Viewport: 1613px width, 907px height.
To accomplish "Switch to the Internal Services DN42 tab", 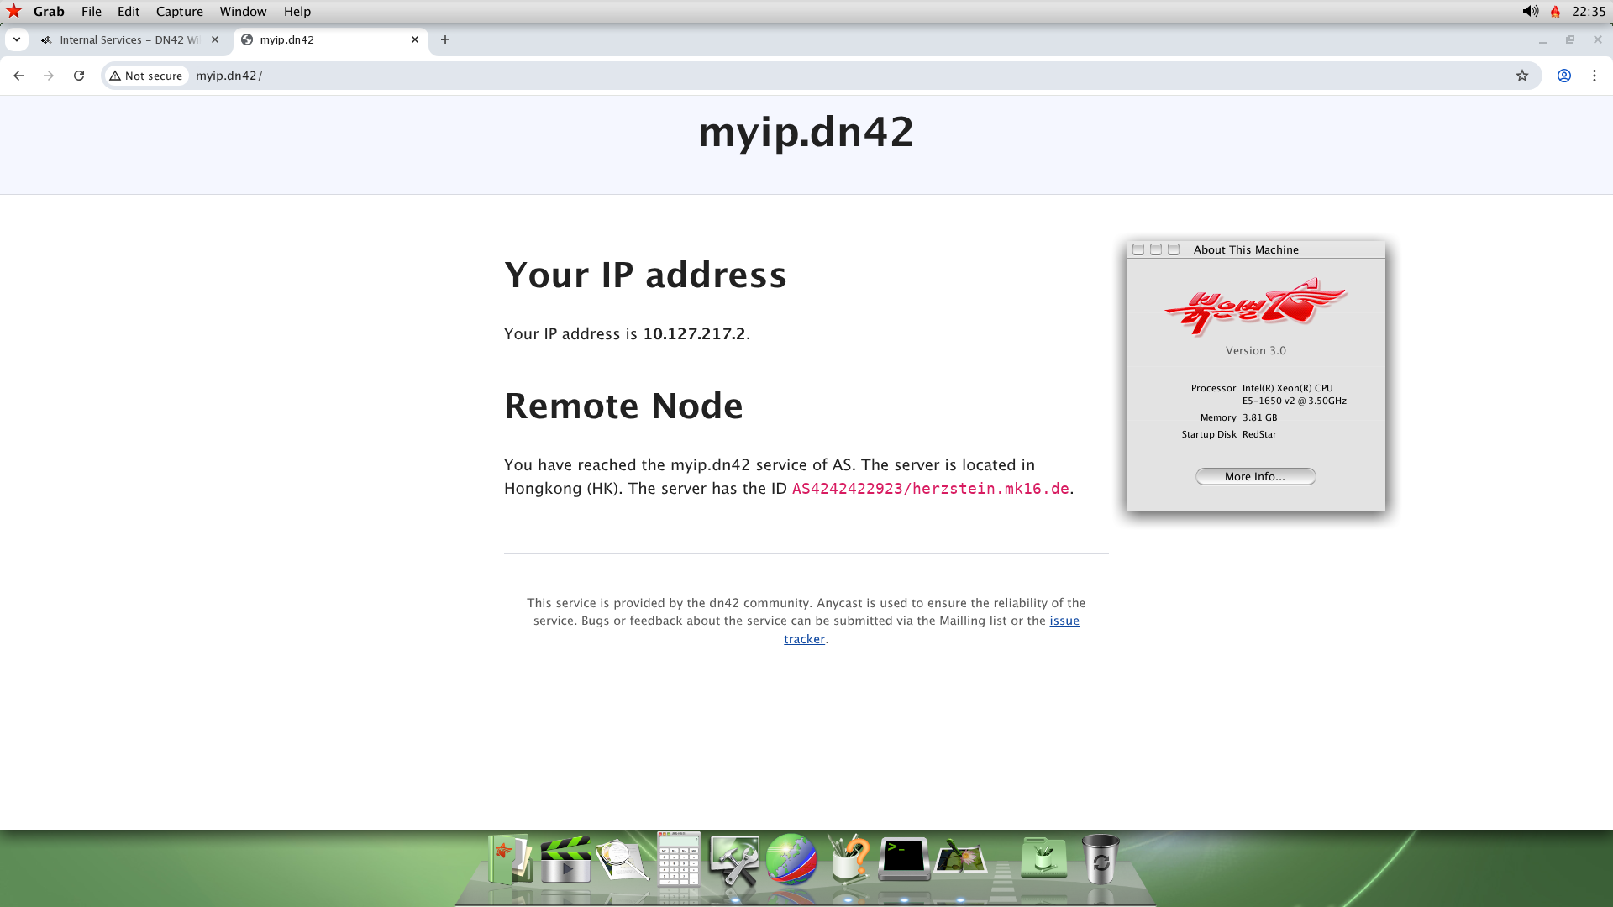I will [x=126, y=39].
